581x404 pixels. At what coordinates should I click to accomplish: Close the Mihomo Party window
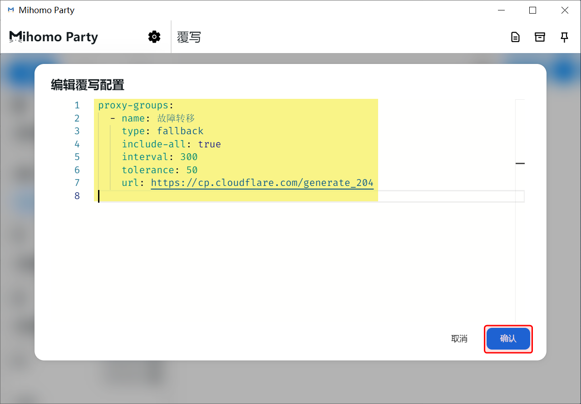[565, 10]
